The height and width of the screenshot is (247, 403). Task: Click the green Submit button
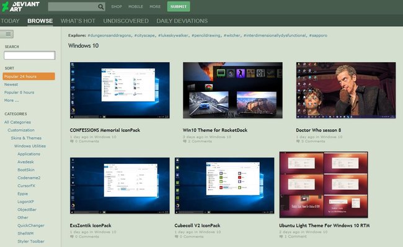179,6
